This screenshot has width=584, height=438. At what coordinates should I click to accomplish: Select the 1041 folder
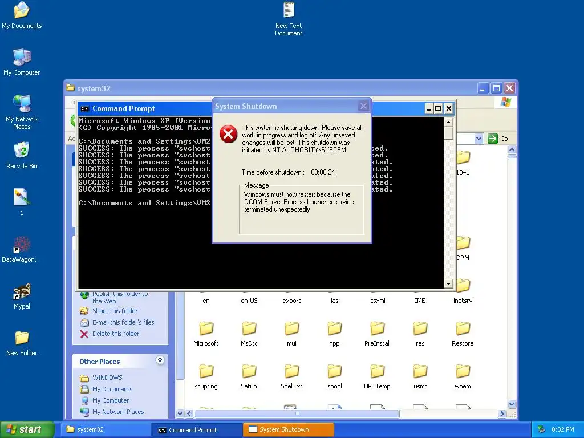click(x=463, y=163)
